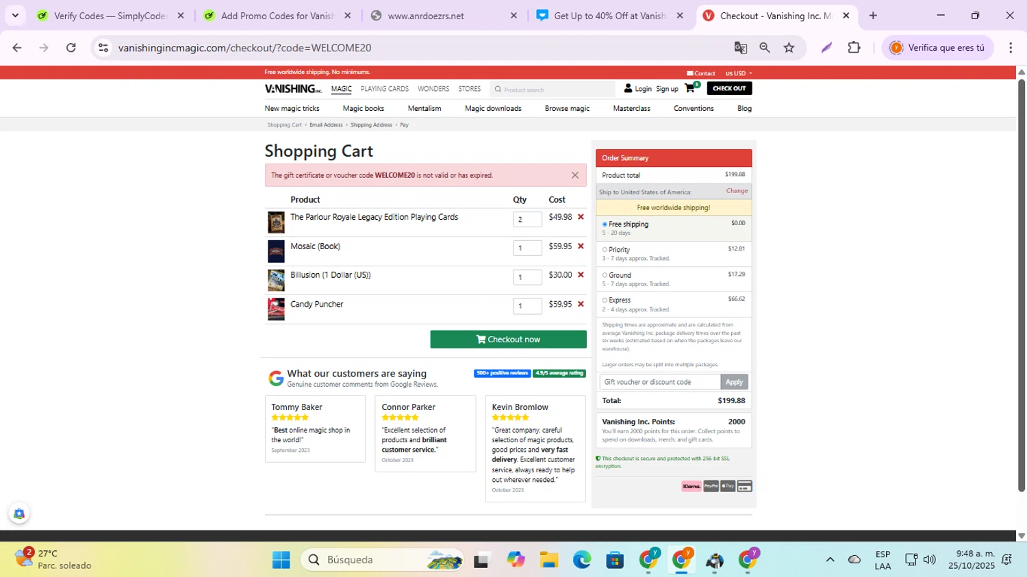
Task: Open the WONDERS navigation menu
Action: (433, 89)
